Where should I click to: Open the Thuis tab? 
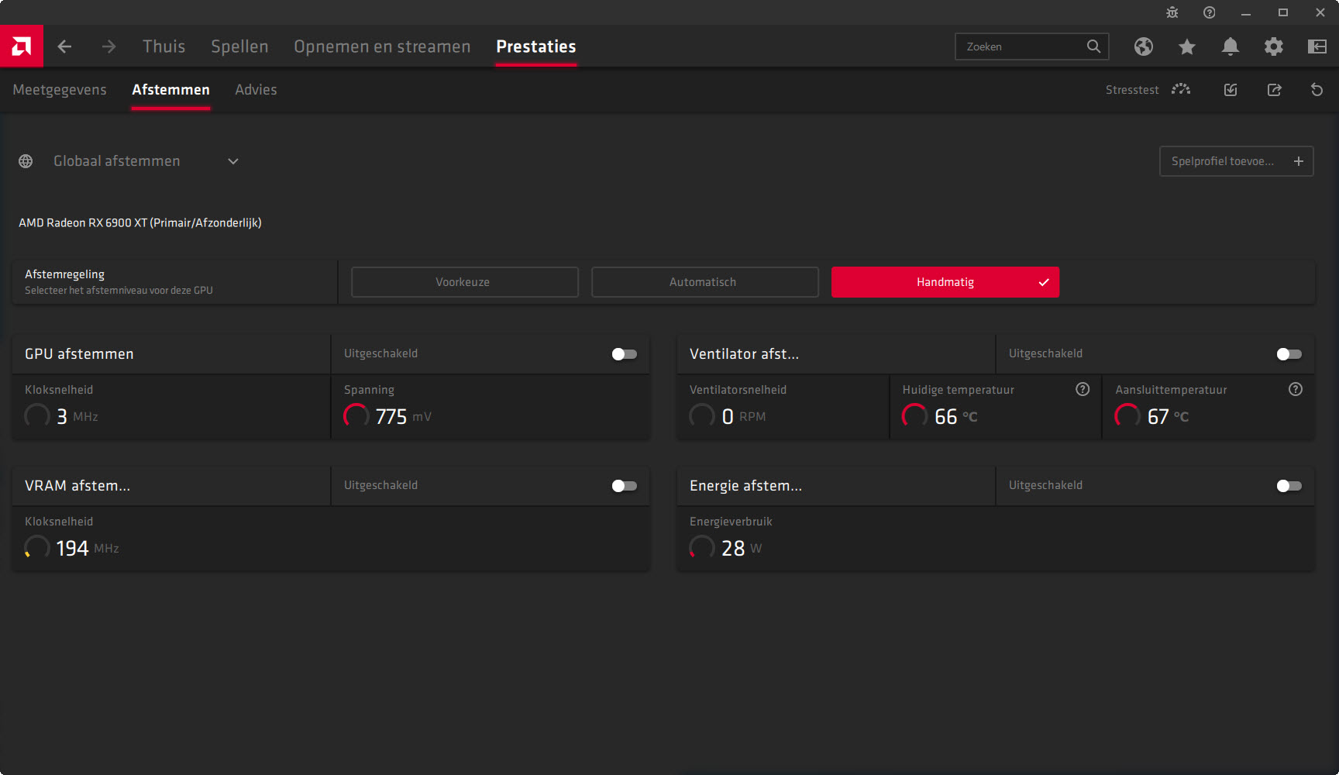(164, 46)
